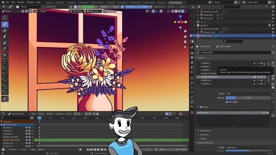
Task: Toggle Flower 2 collection checkbox in outliner
Action: click(270, 25)
